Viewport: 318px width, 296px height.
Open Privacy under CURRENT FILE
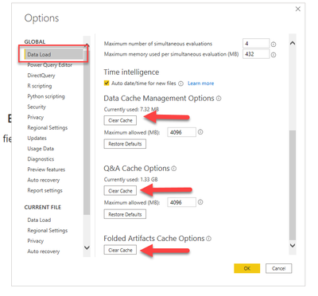pos(36,241)
